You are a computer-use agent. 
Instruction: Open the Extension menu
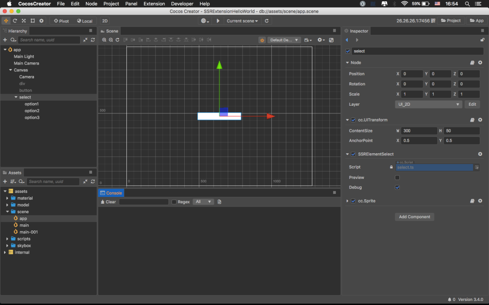point(154,4)
